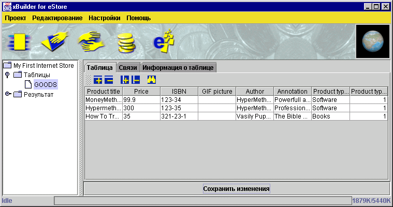Viewport: 393px width, 207px height.
Task: Select HyperMeth author cell in ISBN 123-35 row
Action: pyautogui.click(x=255, y=108)
